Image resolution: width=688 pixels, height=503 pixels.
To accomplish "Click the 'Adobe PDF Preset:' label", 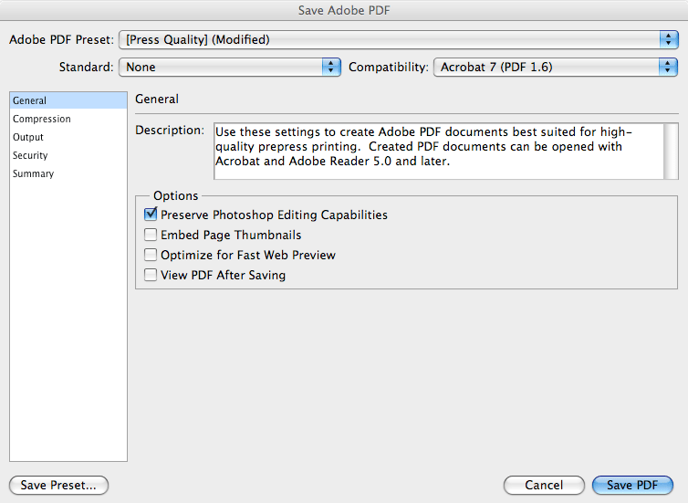I will pyautogui.click(x=61, y=40).
